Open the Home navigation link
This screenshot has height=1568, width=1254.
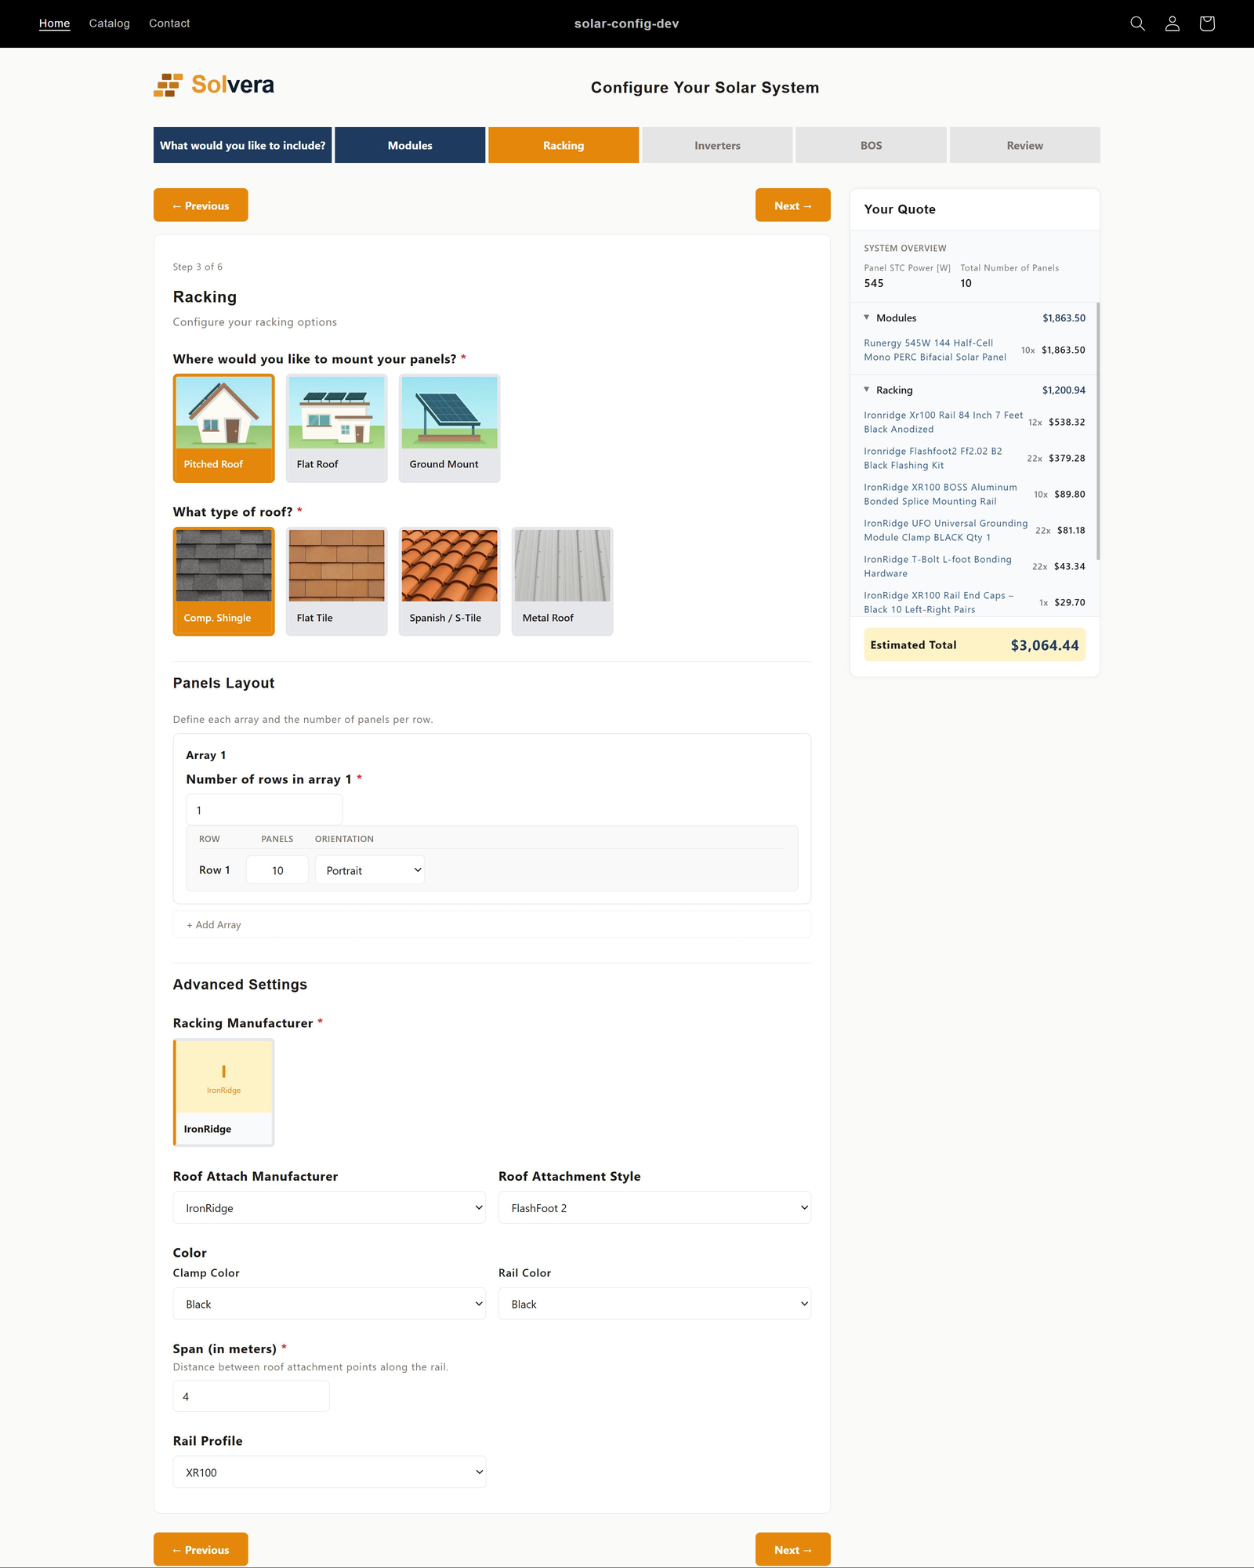pos(55,24)
